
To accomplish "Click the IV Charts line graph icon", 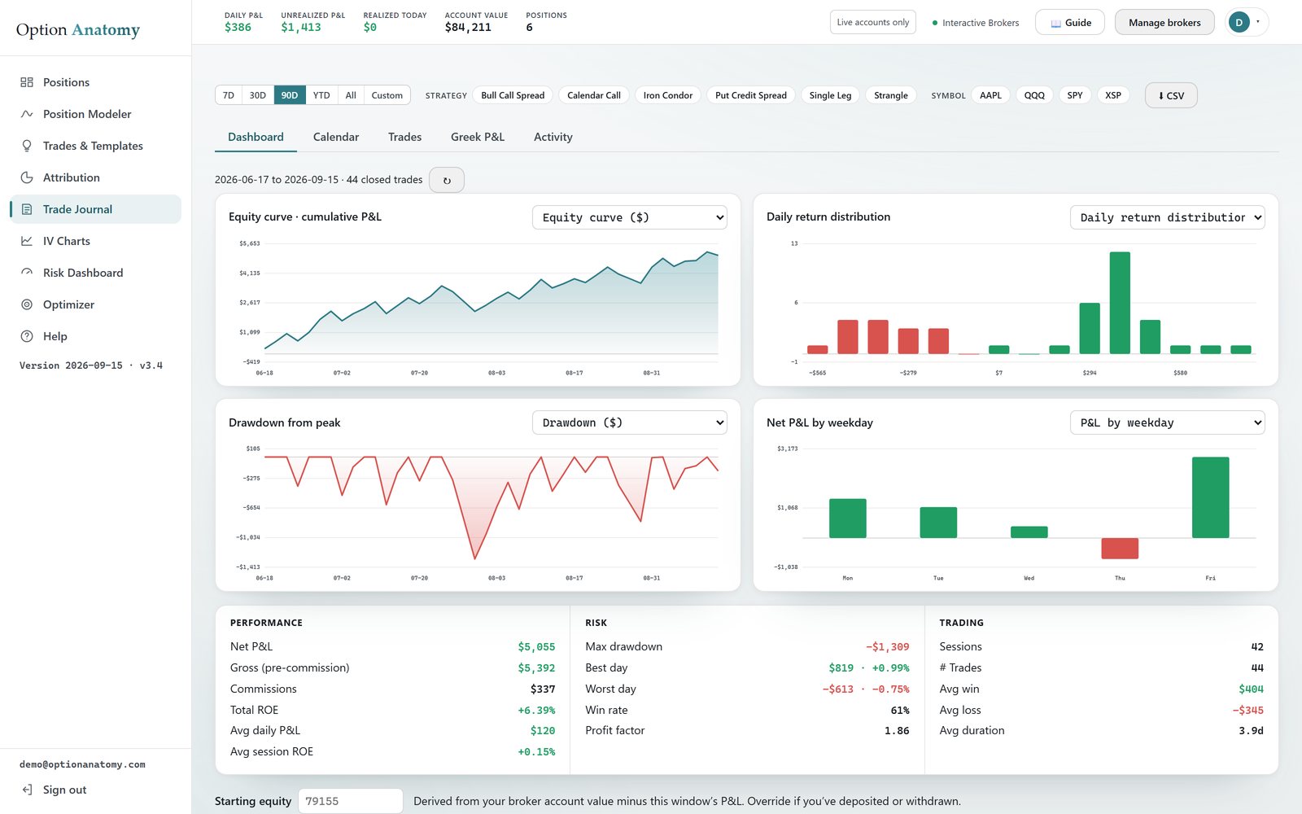I will tap(27, 241).
